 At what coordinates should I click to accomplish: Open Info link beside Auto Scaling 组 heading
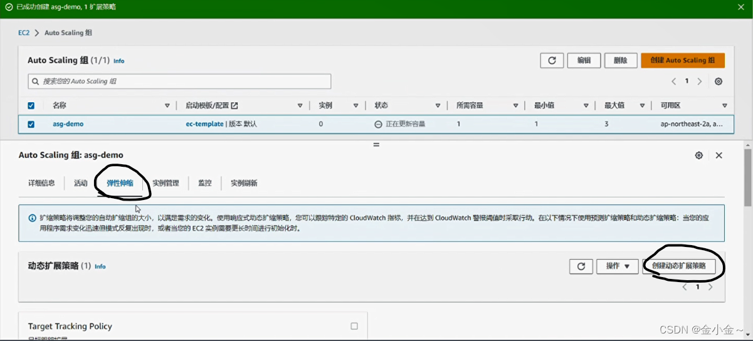(118, 61)
